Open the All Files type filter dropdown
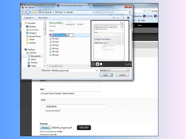The width and height of the screenshot is (186, 139). [x=114, y=71]
